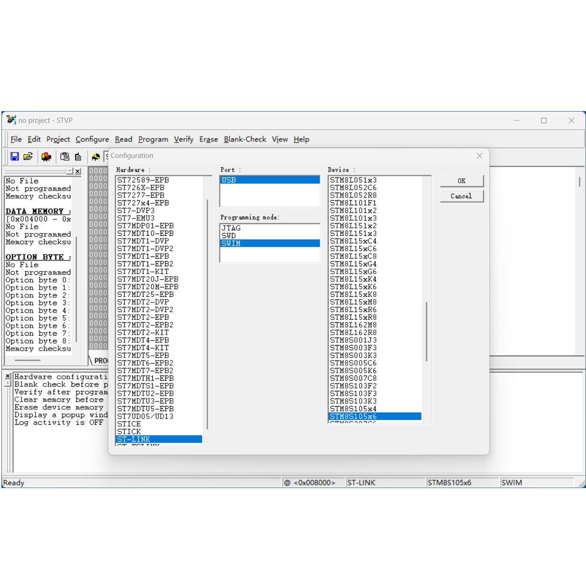The image size is (586, 586).
Task: Select STM8S105x4 in Device list
Action: click(x=375, y=409)
